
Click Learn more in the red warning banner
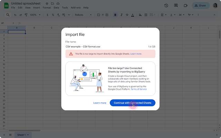point(136,54)
